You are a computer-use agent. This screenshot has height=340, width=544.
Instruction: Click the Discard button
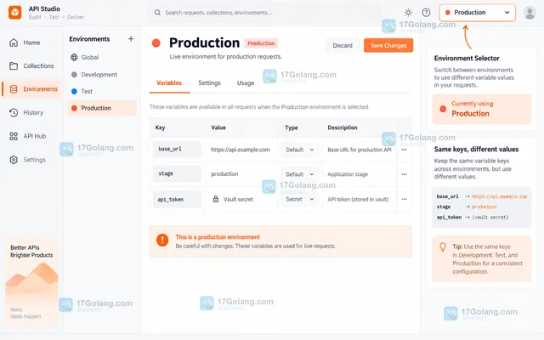coord(343,45)
